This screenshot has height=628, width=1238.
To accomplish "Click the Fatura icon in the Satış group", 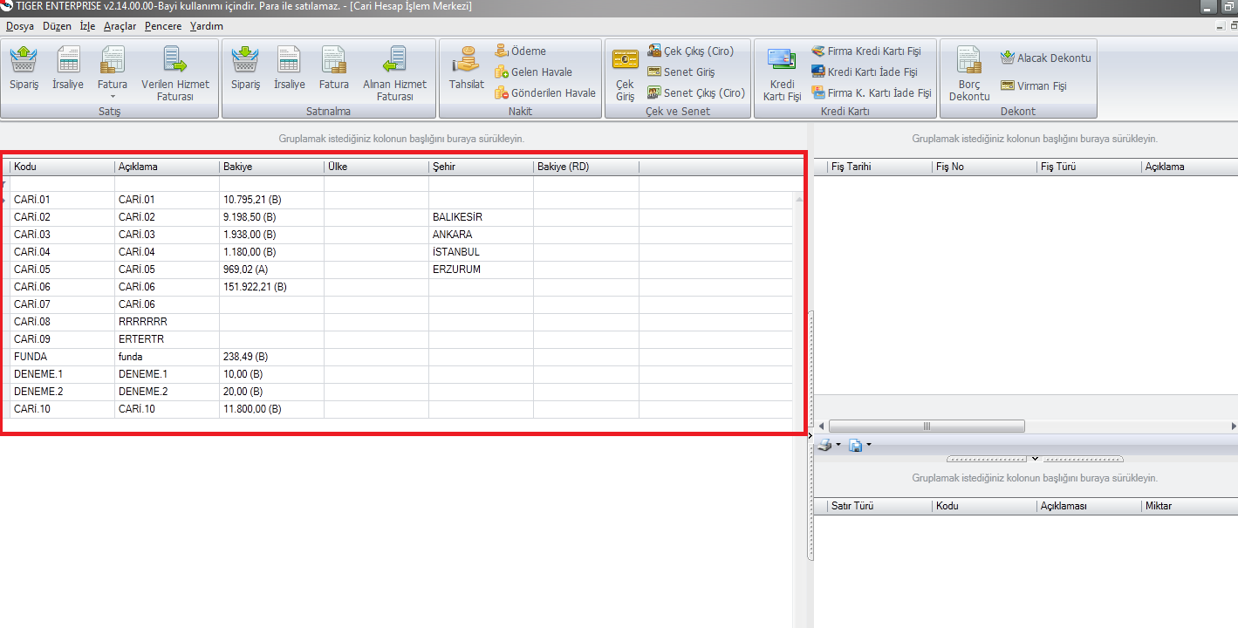I will tap(113, 60).
